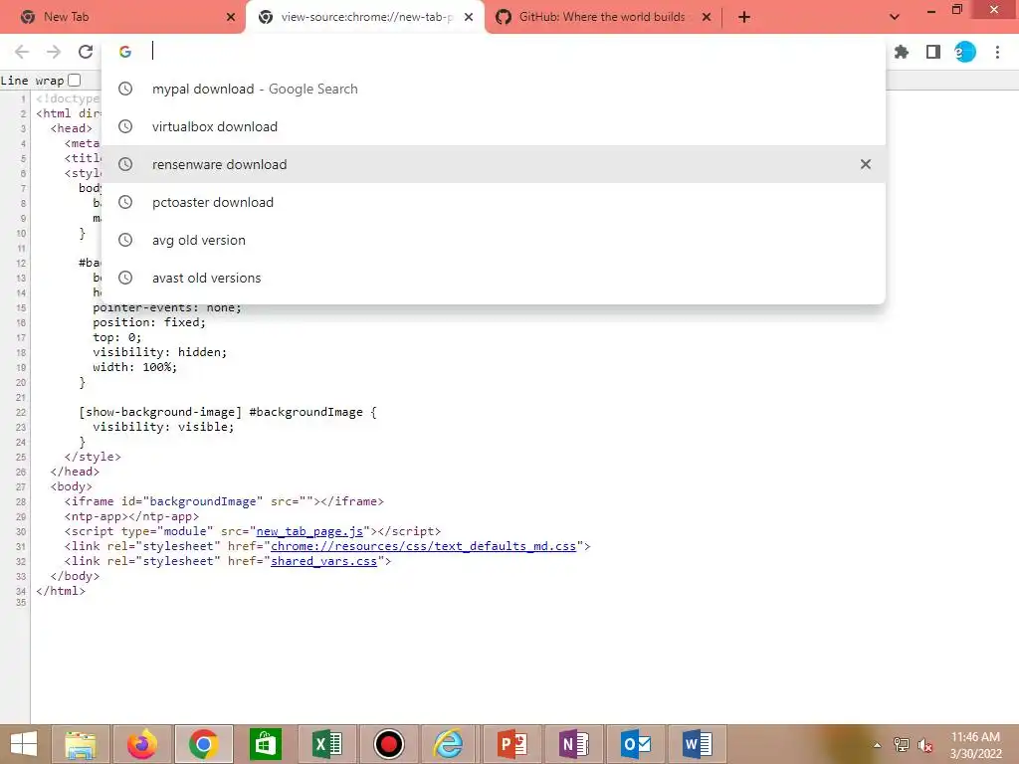Go back to the previous page
Image resolution: width=1019 pixels, height=764 pixels.
[22, 52]
